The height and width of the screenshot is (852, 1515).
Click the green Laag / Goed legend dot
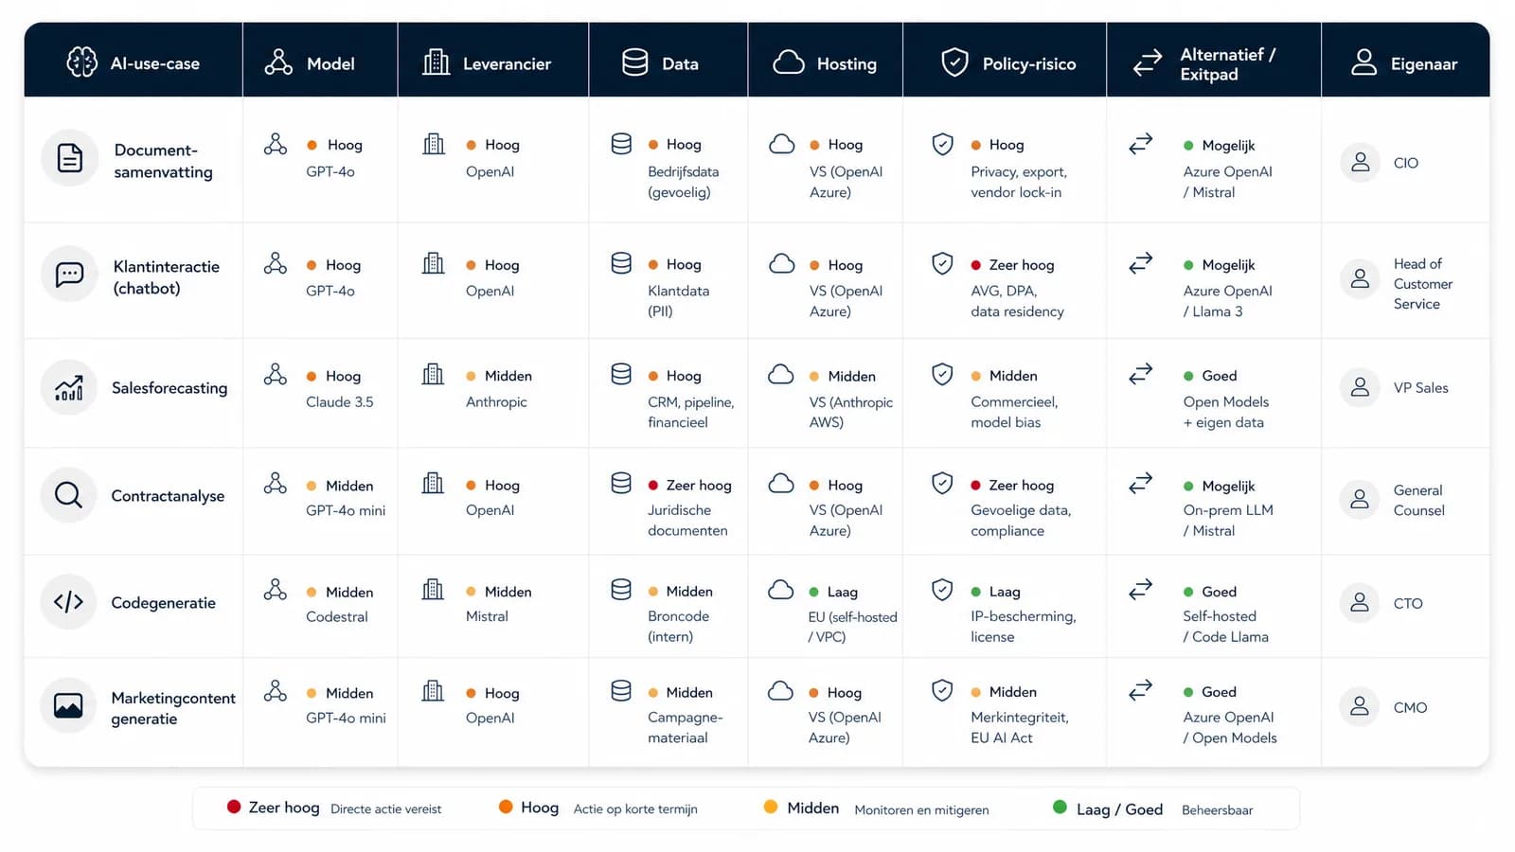[1060, 807]
